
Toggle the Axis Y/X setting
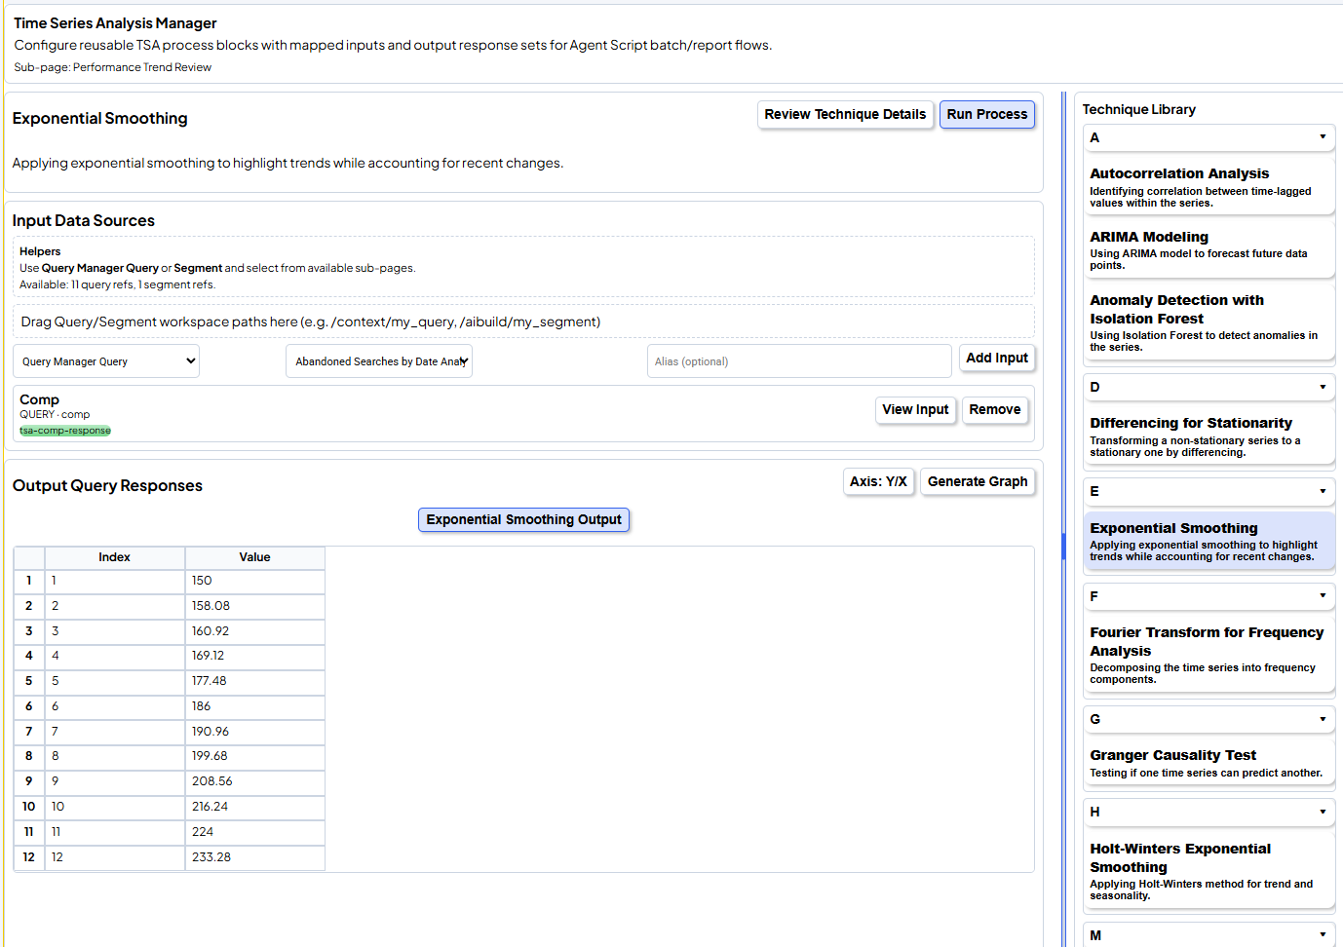click(877, 482)
